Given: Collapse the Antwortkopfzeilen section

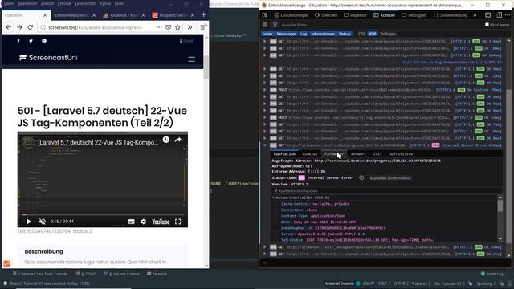Looking at the screenshot, I should tap(273, 197).
